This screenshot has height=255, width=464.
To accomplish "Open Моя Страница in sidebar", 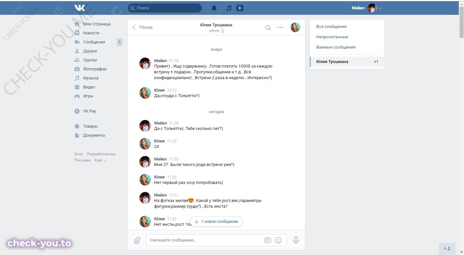I will click(x=97, y=24).
